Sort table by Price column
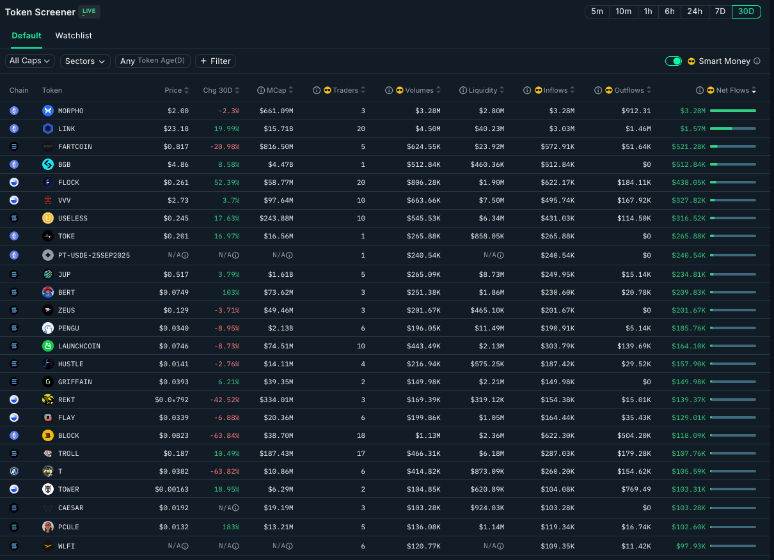 [x=177, y=90]
